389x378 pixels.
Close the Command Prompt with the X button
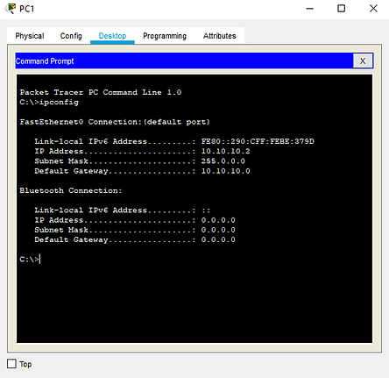(x=363, y=61)
